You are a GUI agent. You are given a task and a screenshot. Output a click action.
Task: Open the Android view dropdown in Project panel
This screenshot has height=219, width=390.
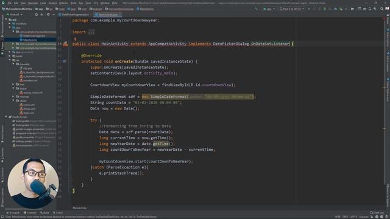click(x=15, y=15)
